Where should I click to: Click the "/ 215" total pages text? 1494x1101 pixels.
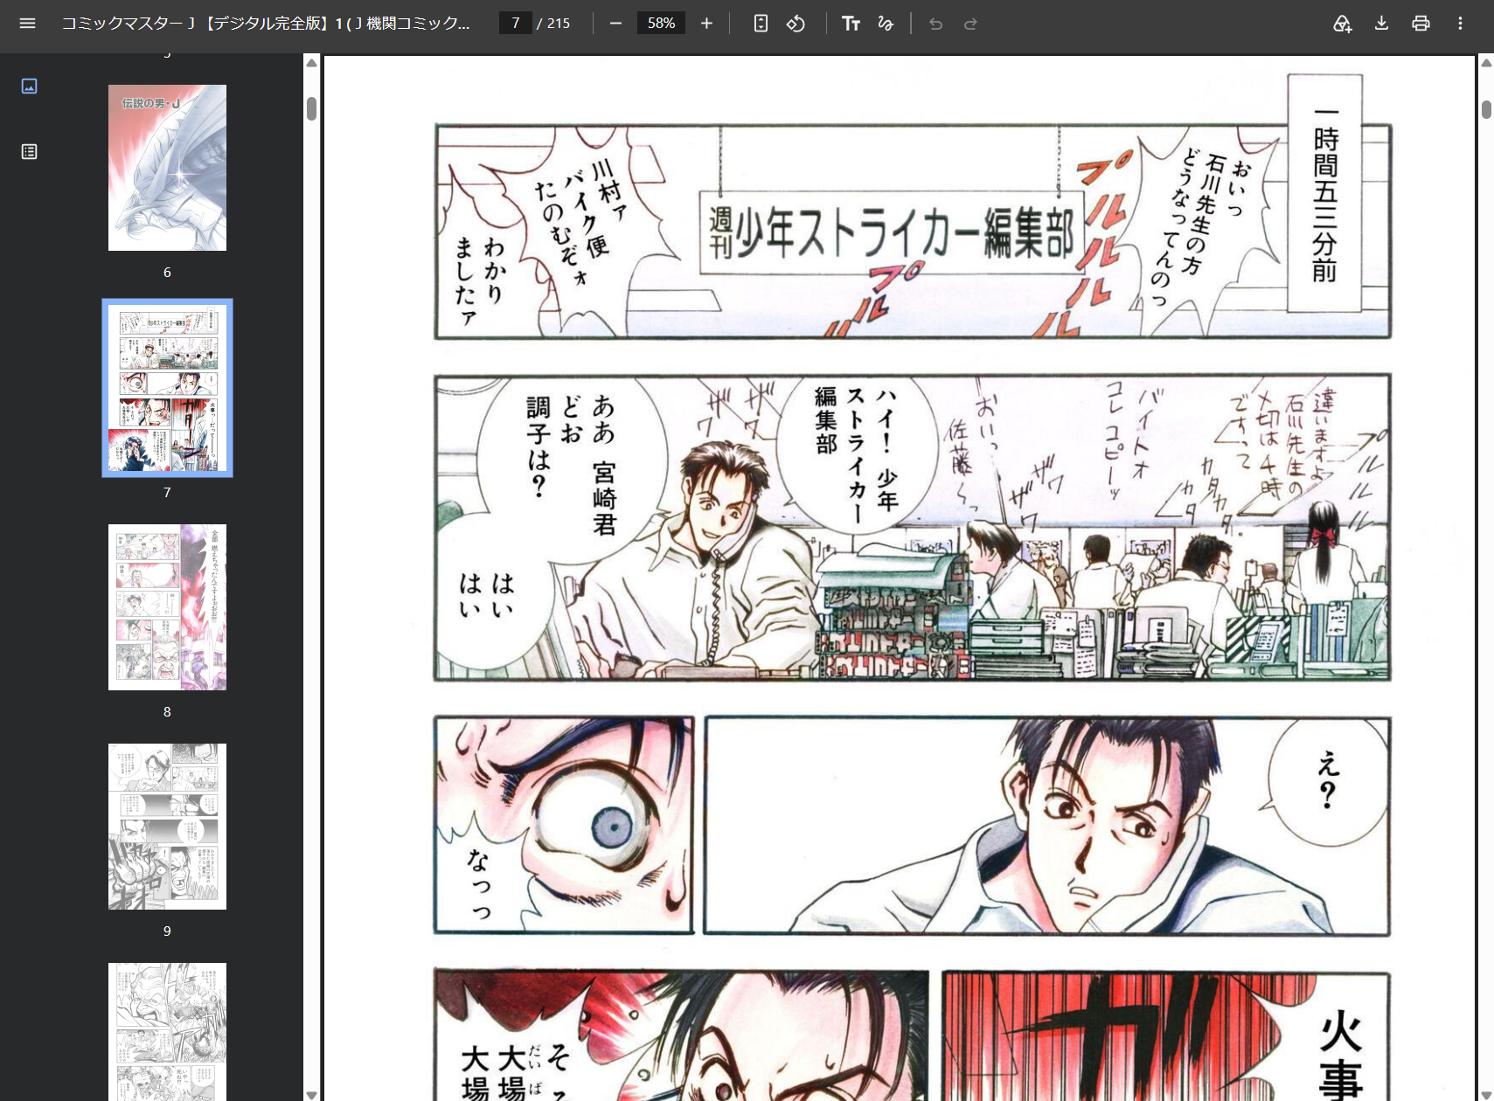tap(553, 24)
